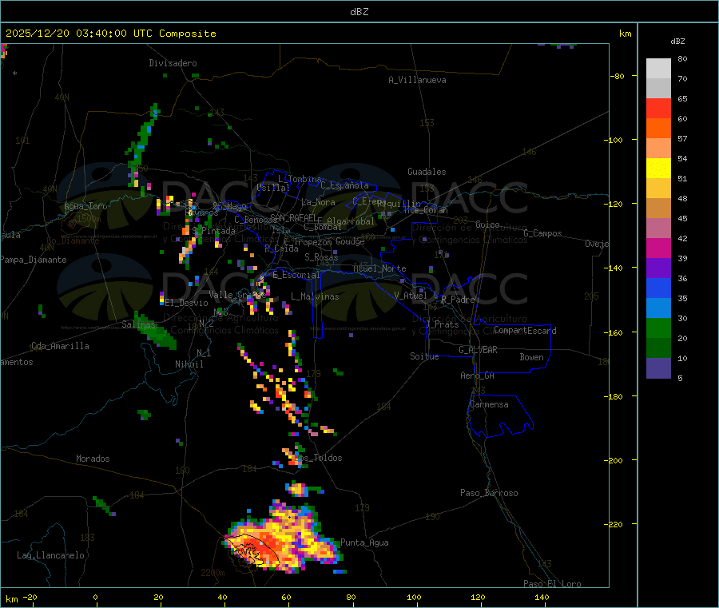
Task: Click the A_Villanueva place label
Action: (417, 80)
